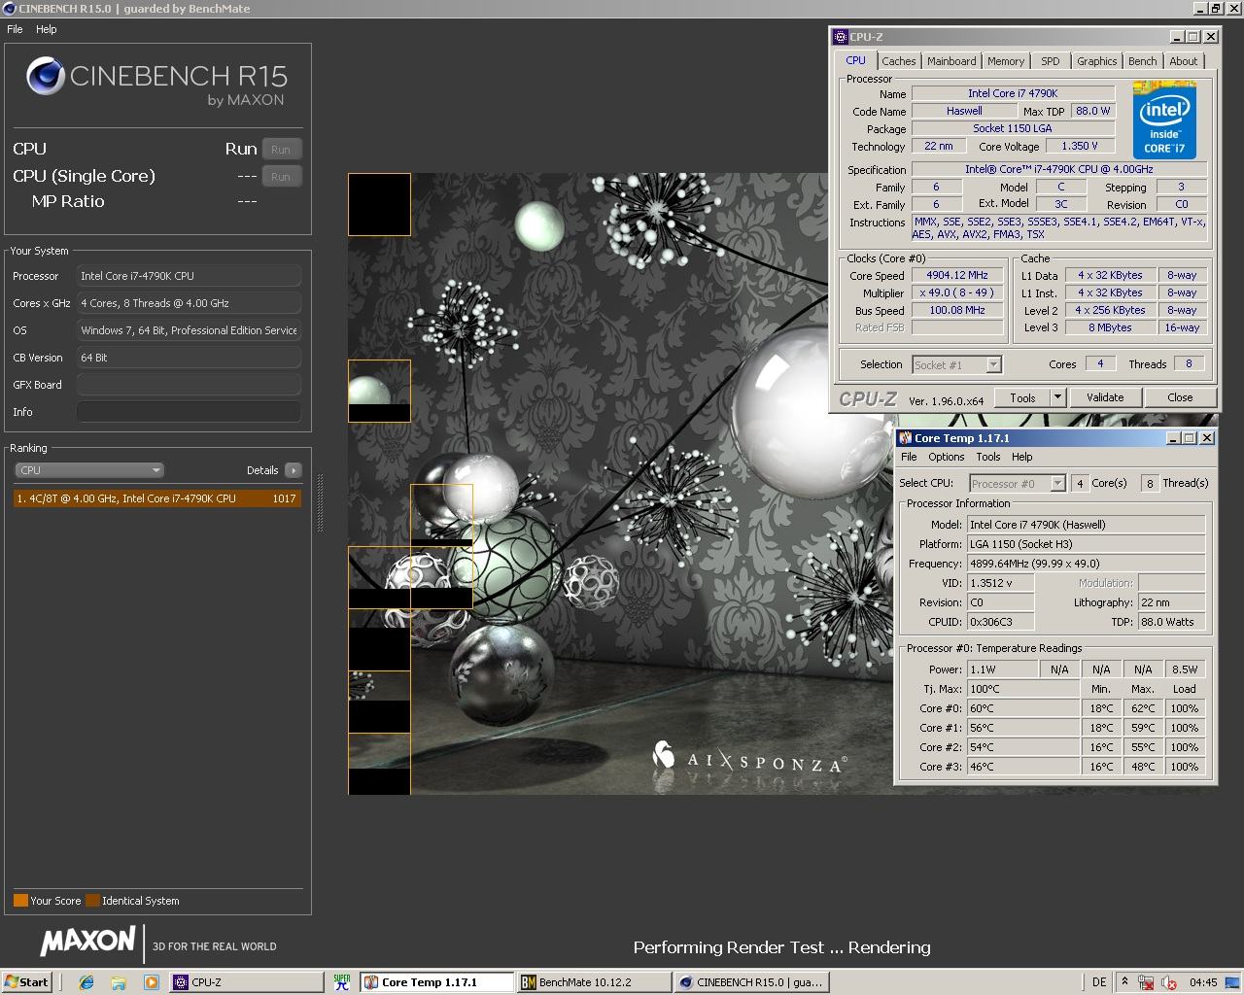Open the Ranking CPU dropdown
This screenshot has width=1244, height=995.
click(x=89, y=470)
